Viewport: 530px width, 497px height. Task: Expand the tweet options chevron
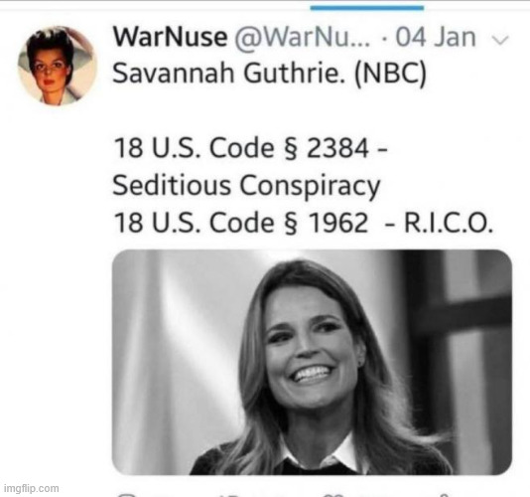(x=500, y=40)
